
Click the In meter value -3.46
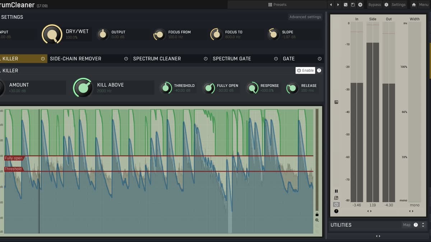[x=357, y=205]
